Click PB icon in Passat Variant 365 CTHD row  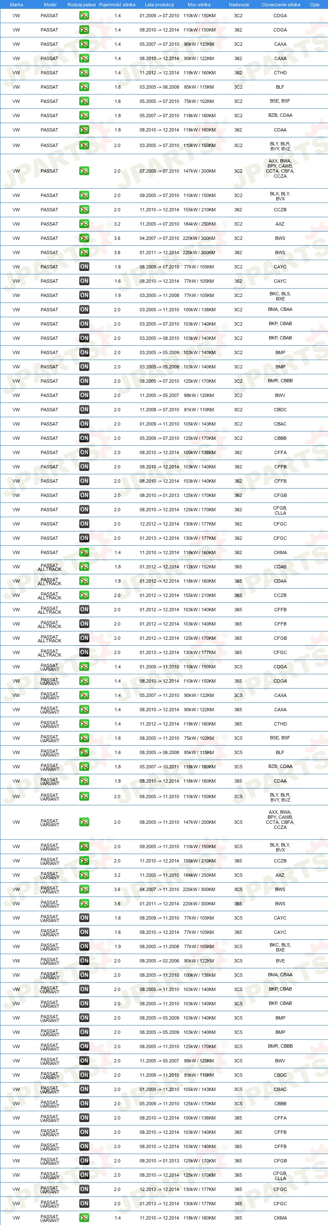coord(84,724)
